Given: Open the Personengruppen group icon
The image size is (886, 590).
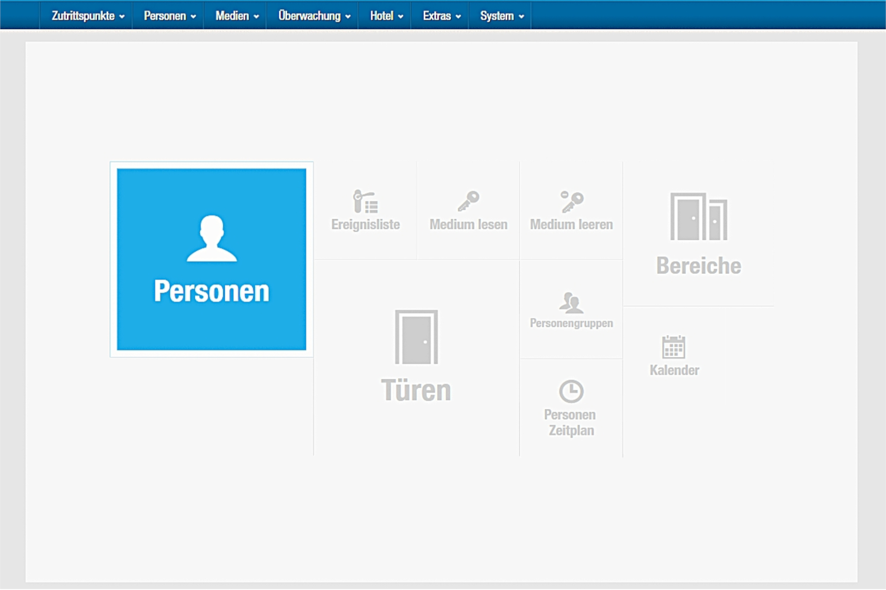Looking at the screenshot, I should pos(571,303).
